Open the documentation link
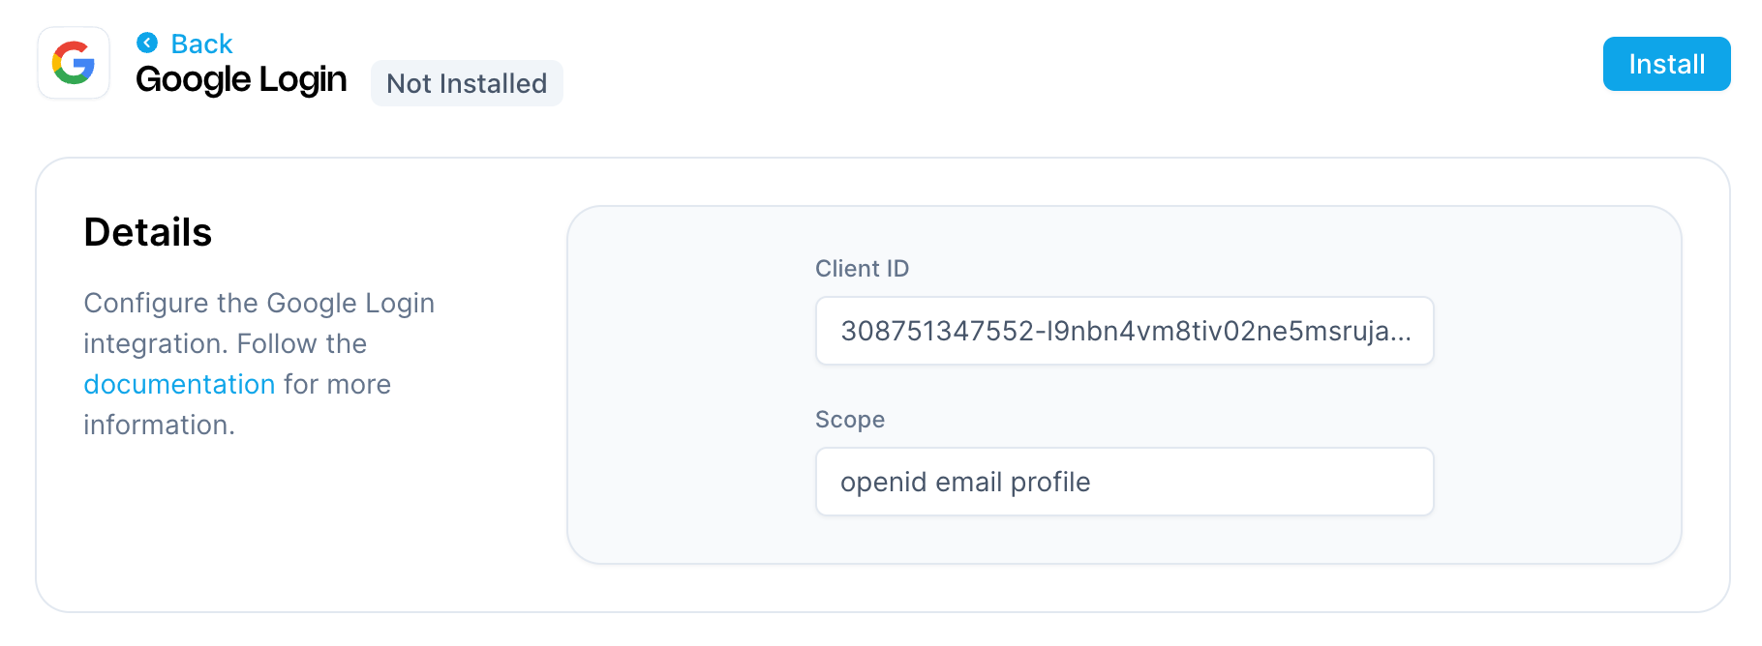 point(179,384)
